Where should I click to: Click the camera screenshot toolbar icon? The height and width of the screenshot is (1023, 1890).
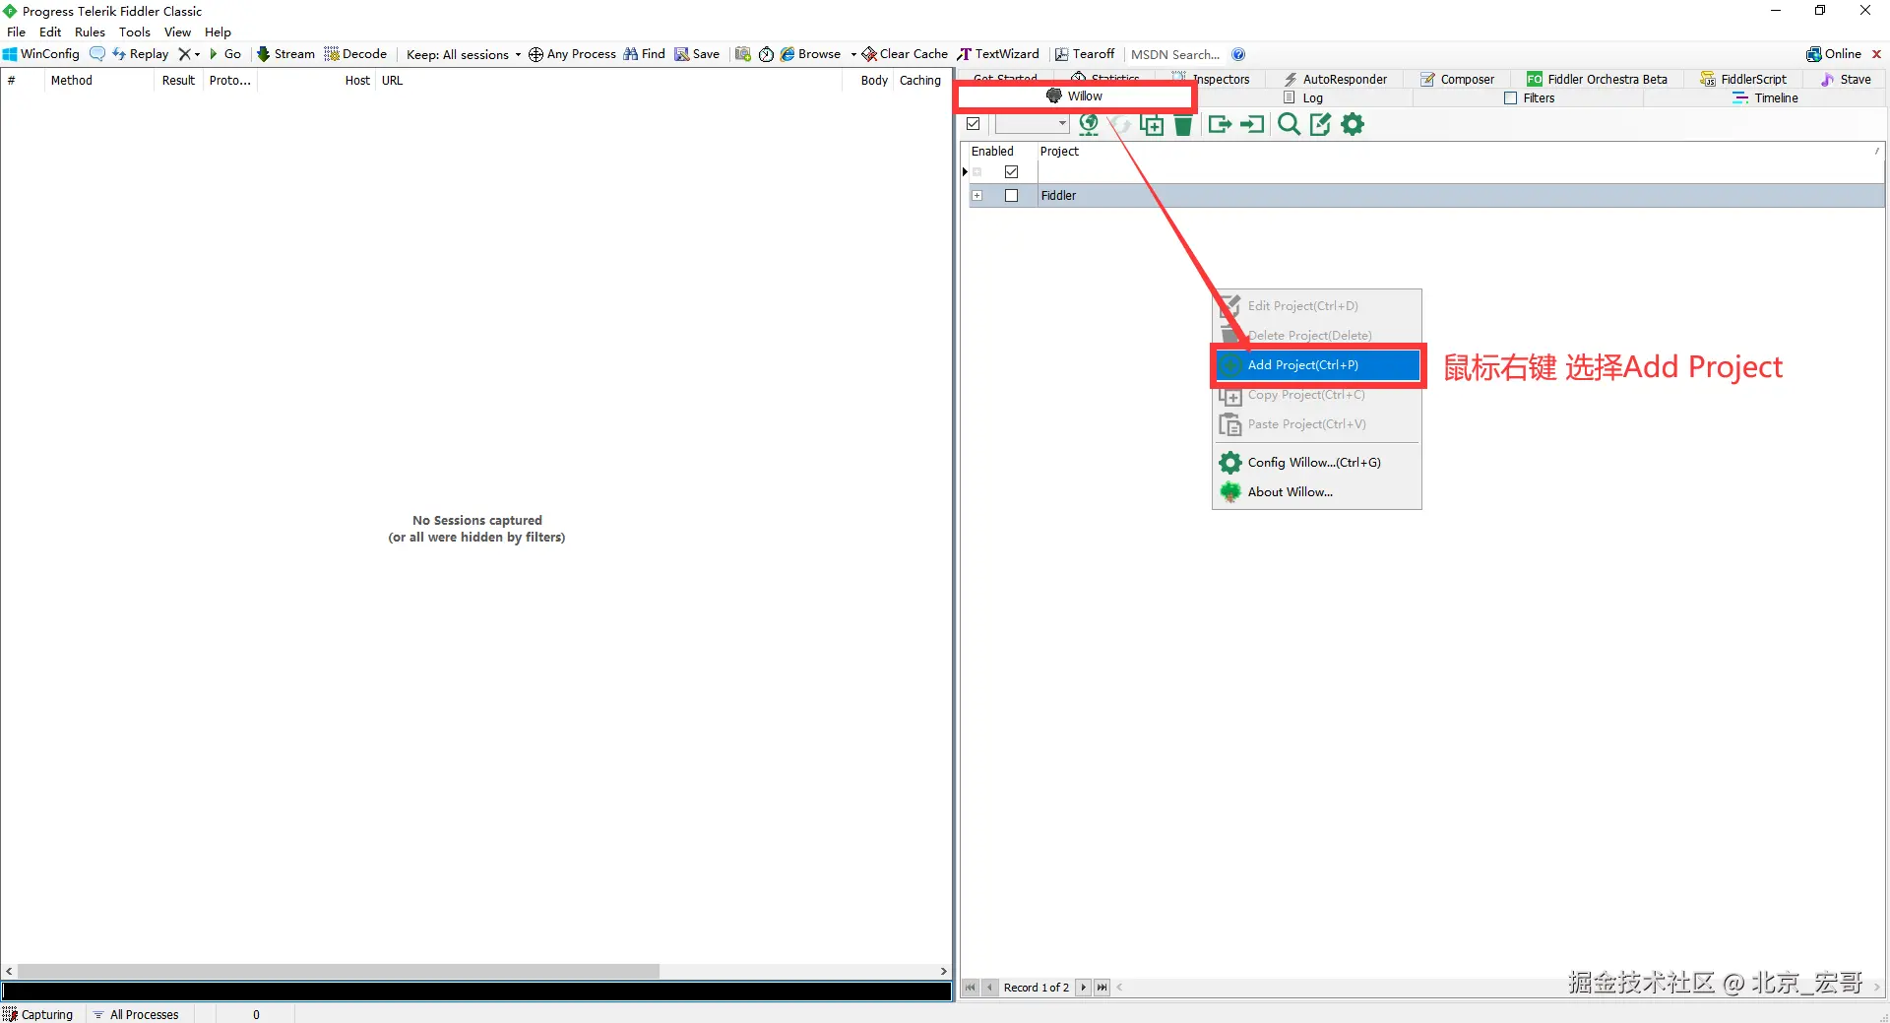[x=743, y=54]
